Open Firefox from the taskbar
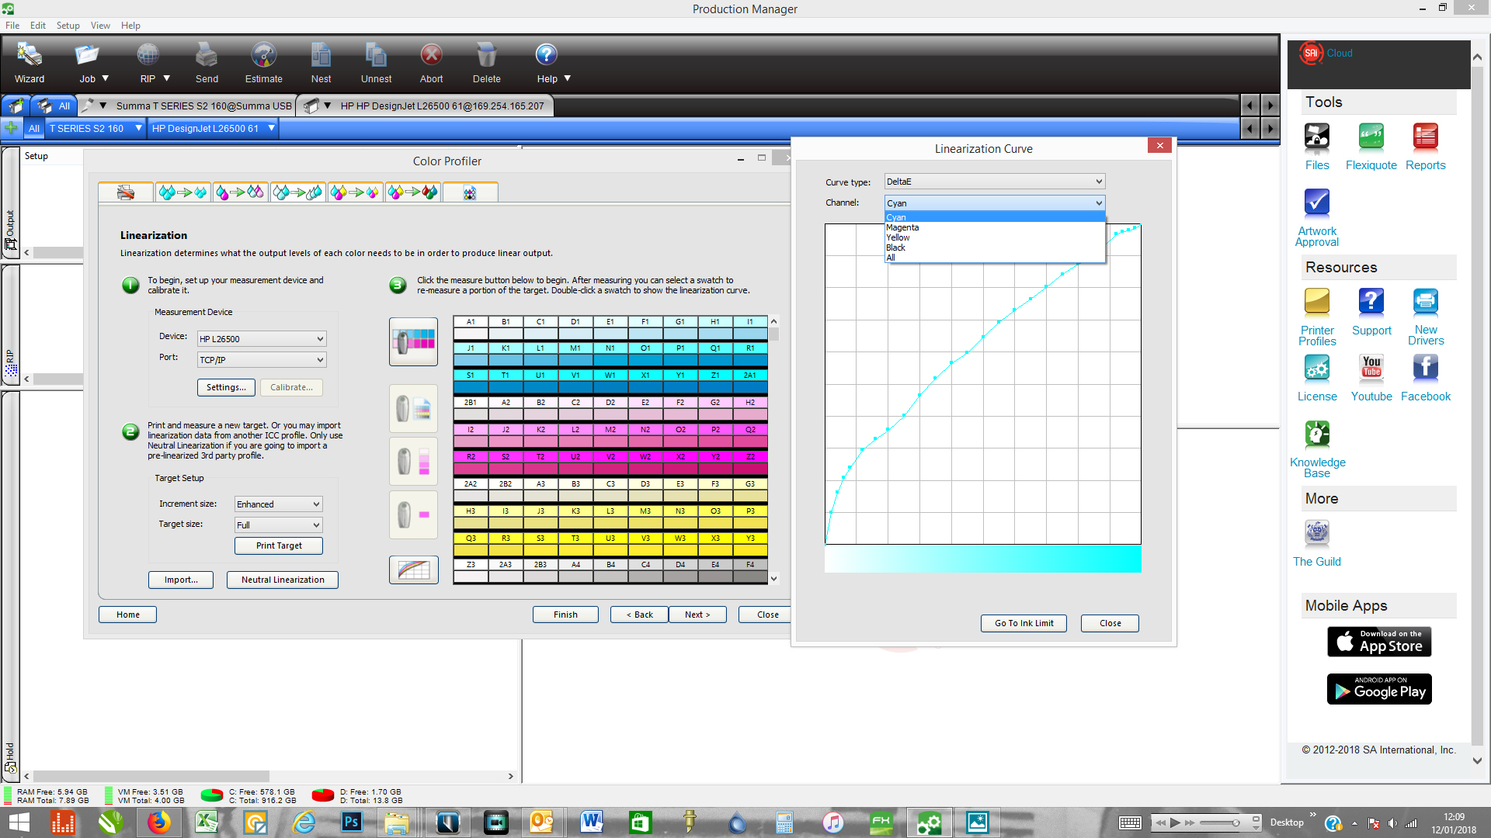 point(158,822)
